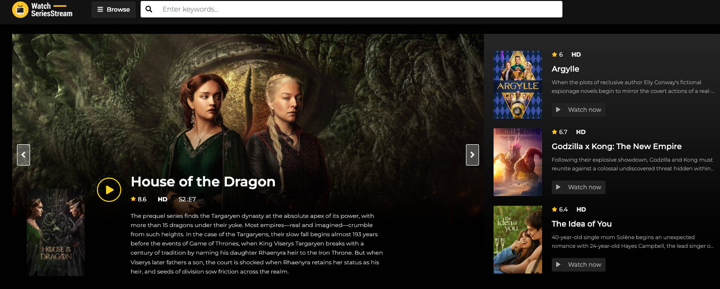Click the Godzilla x Kong poster thumbnail
Screen dimensions: 720x289
[517, 162]
